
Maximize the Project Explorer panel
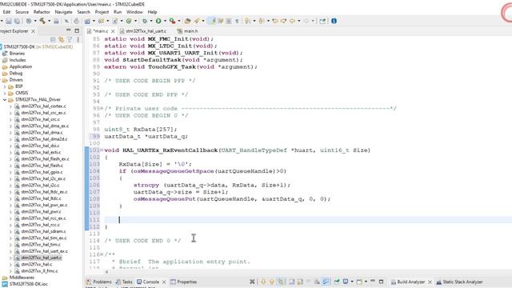click(x=77, y=30)
